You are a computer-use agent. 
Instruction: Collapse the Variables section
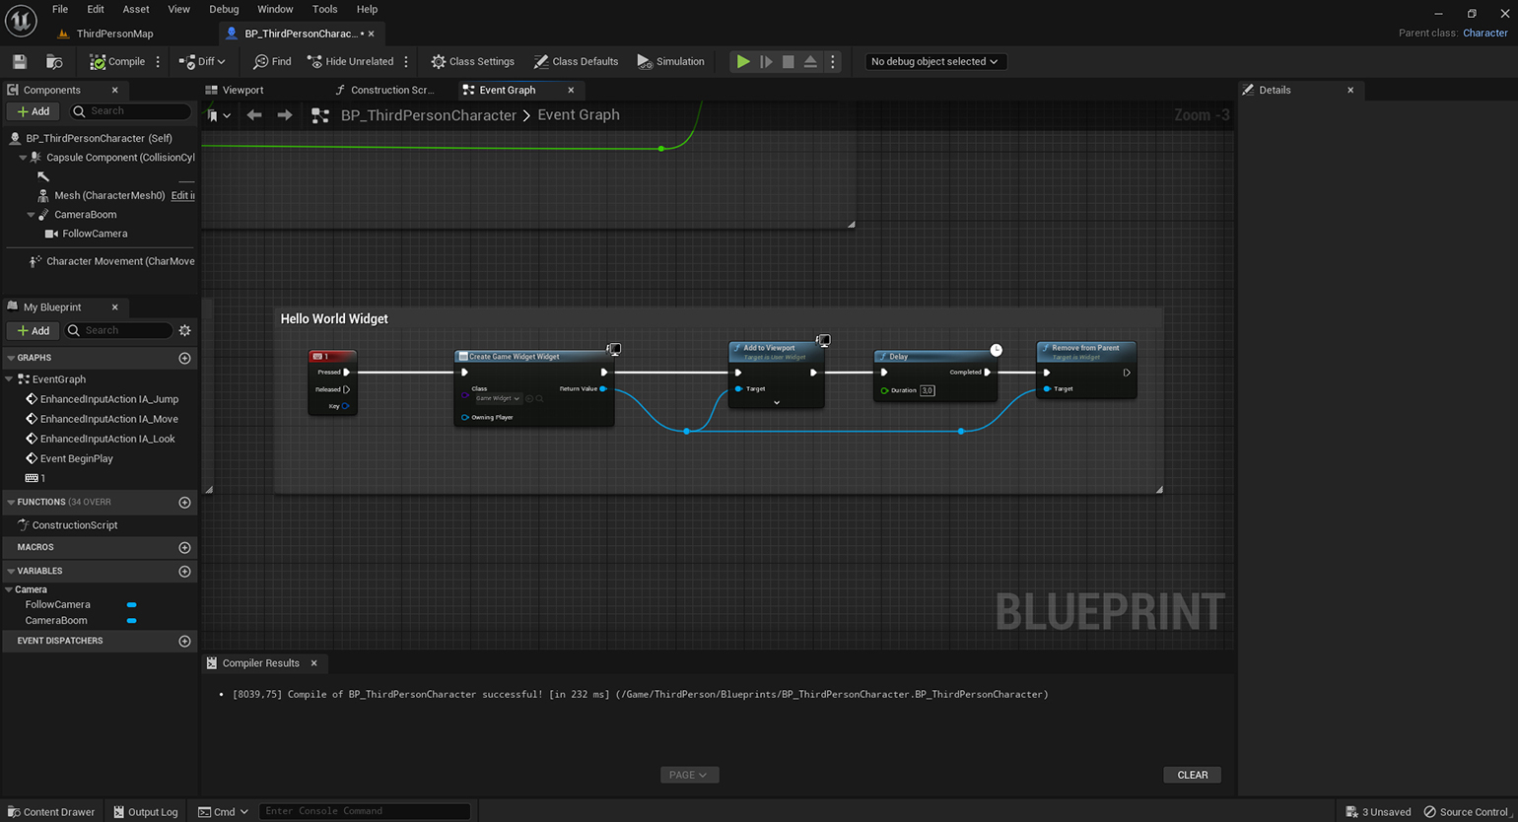[11, 572]
